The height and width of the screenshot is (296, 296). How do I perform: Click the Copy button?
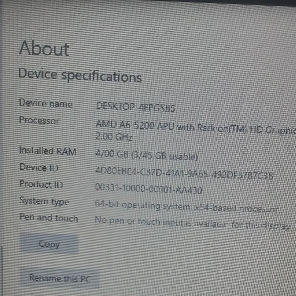click(x=49, y=244)
